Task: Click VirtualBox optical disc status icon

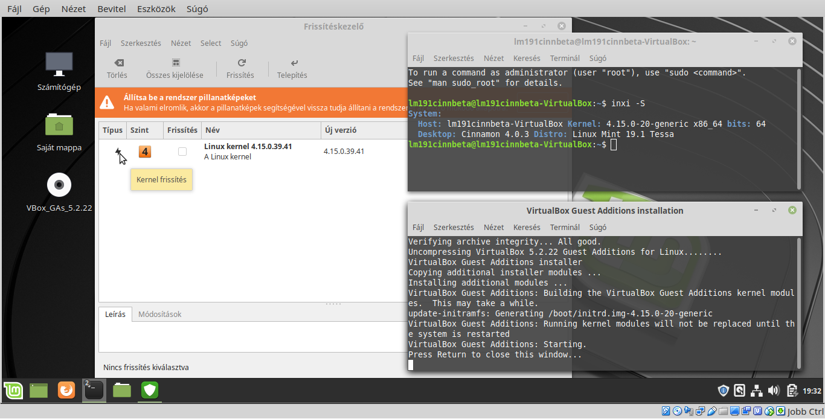Action: pos(677,411)
